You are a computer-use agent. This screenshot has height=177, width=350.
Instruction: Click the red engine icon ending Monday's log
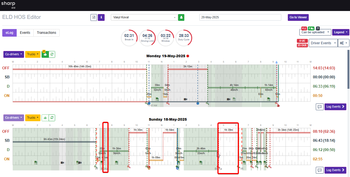click(278, 105)
